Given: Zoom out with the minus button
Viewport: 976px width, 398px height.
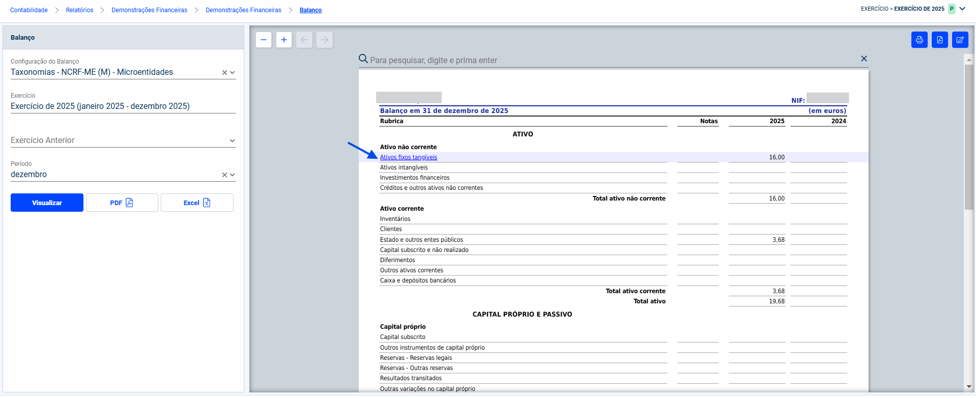Looking at the screenshot, I should pos(264,40).
